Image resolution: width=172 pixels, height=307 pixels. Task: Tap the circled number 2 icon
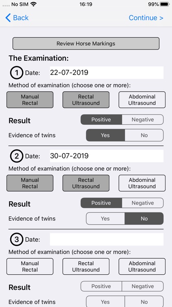pyautogui.click(x=17, y=156)
